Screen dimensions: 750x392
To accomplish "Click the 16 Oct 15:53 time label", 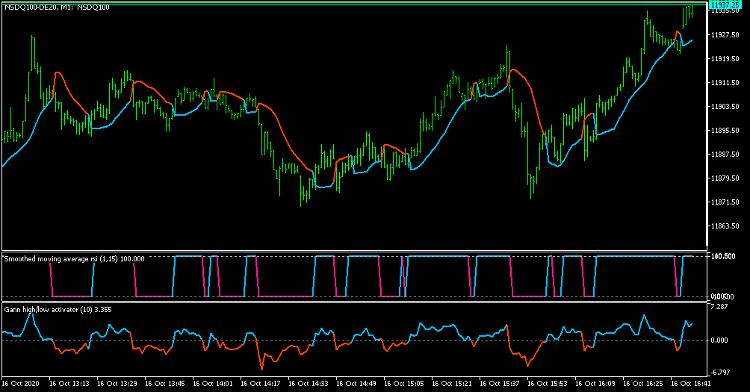I will click(548, 383).
